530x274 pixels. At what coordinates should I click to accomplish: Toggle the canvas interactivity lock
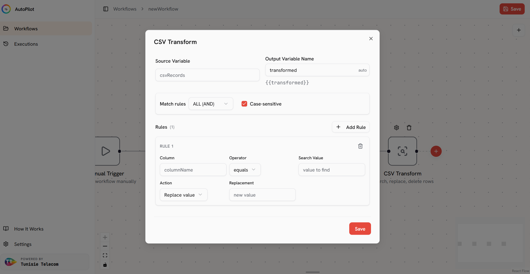coord(105,265)
